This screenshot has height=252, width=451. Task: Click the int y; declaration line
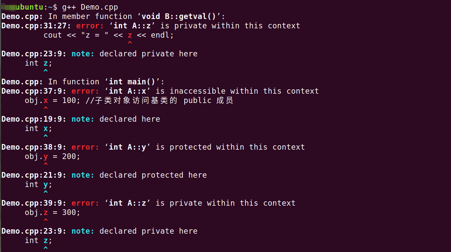38,184
